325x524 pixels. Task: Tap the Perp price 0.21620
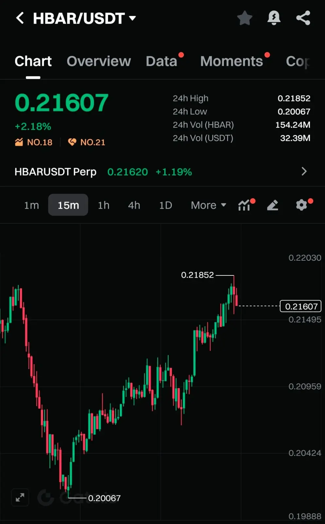coord(128,172)
